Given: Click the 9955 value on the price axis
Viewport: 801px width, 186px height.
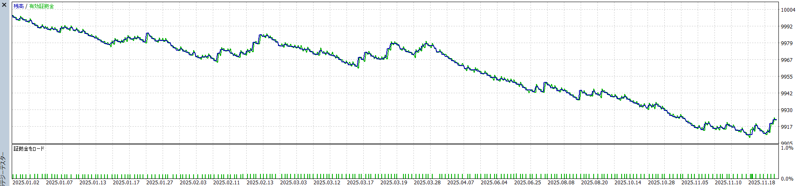Looking at the screenshot, I should (x=787, y=77).
